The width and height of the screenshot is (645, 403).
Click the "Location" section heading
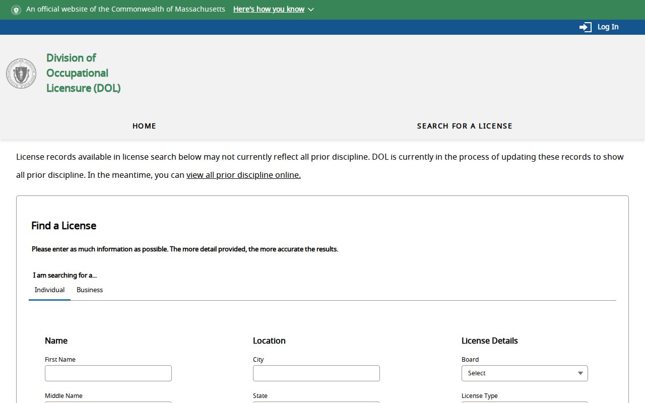(269, 341)
